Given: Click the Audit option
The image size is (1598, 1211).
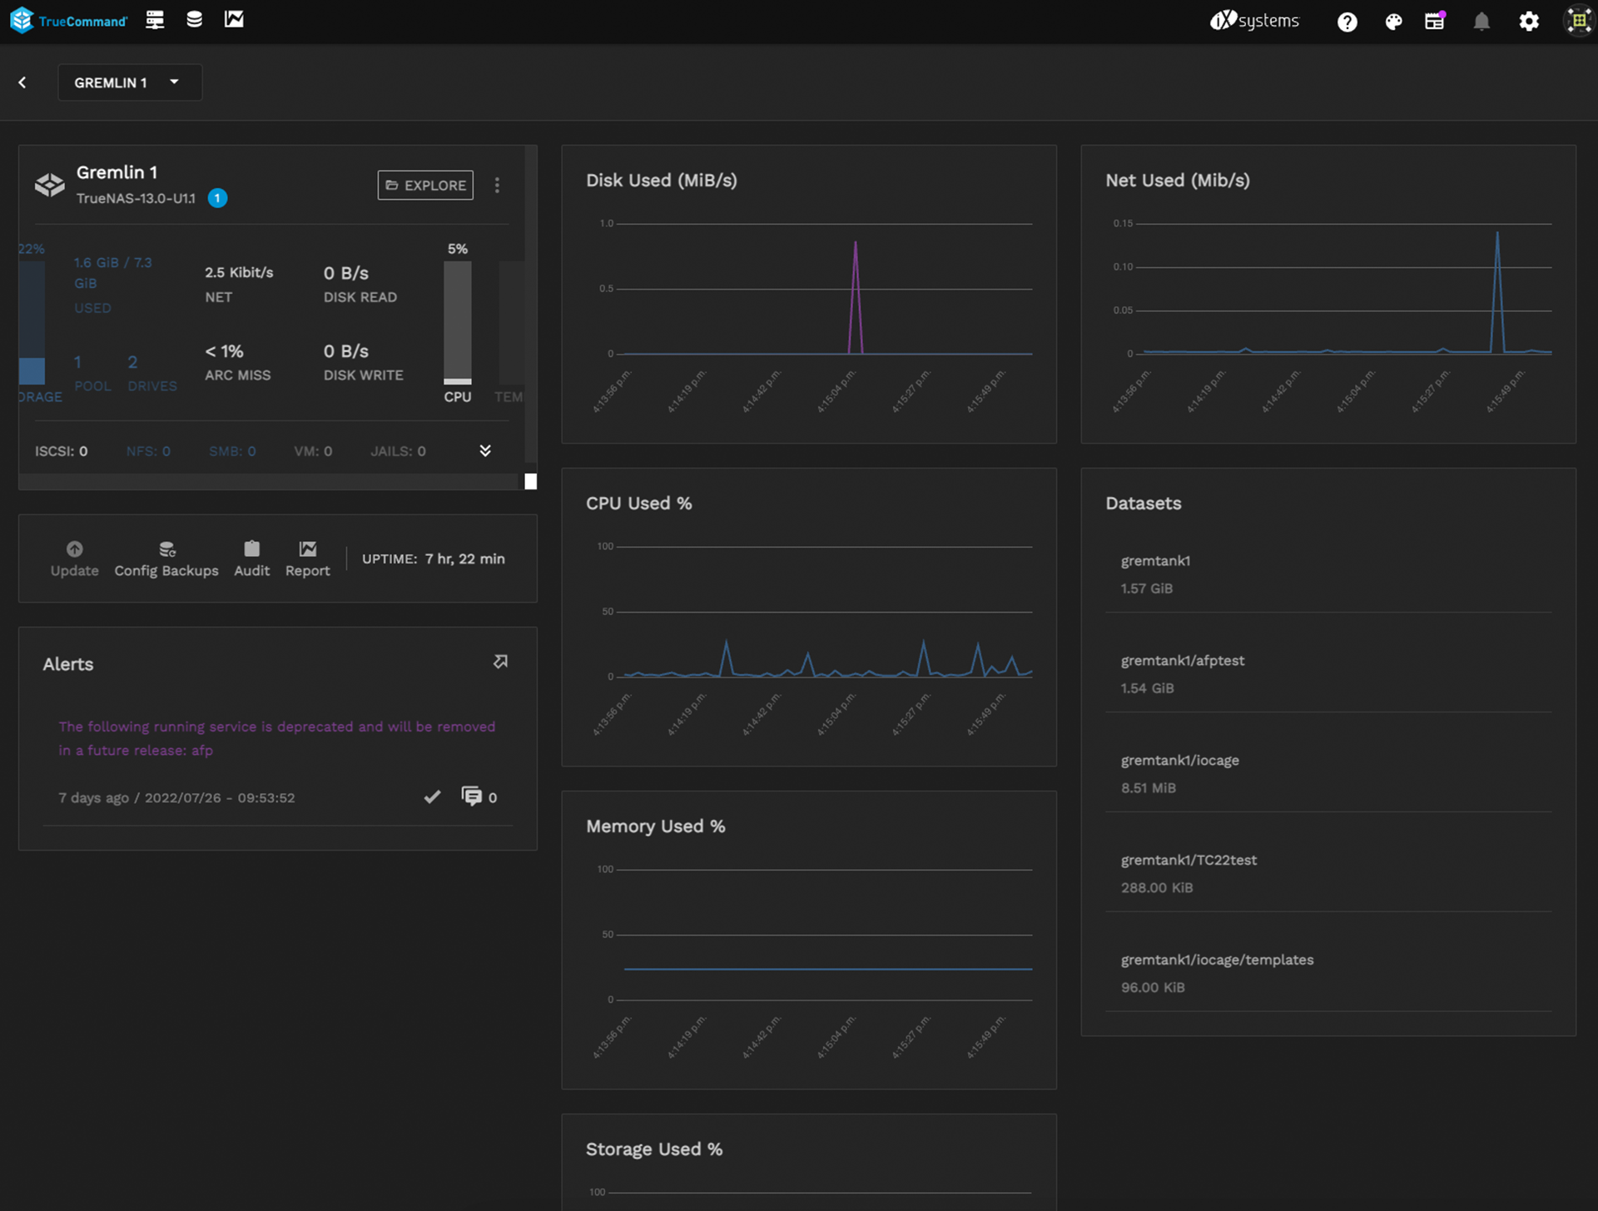Looking at the screenshot, I should click(x=251, y=558).
